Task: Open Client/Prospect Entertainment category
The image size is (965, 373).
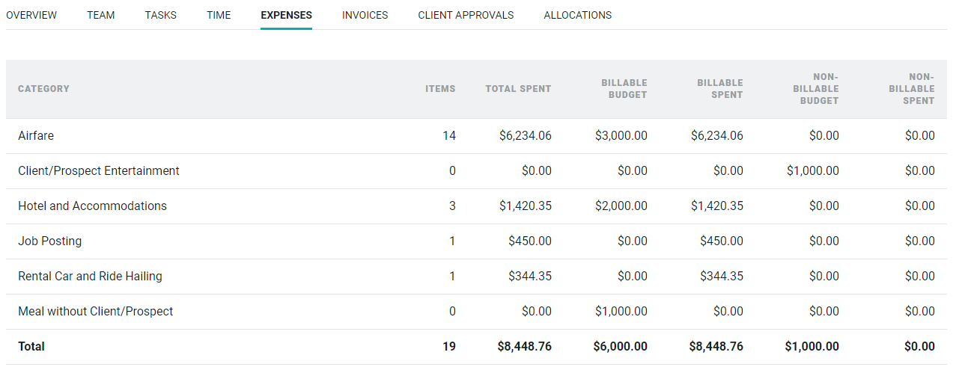Action: (476, 171)
